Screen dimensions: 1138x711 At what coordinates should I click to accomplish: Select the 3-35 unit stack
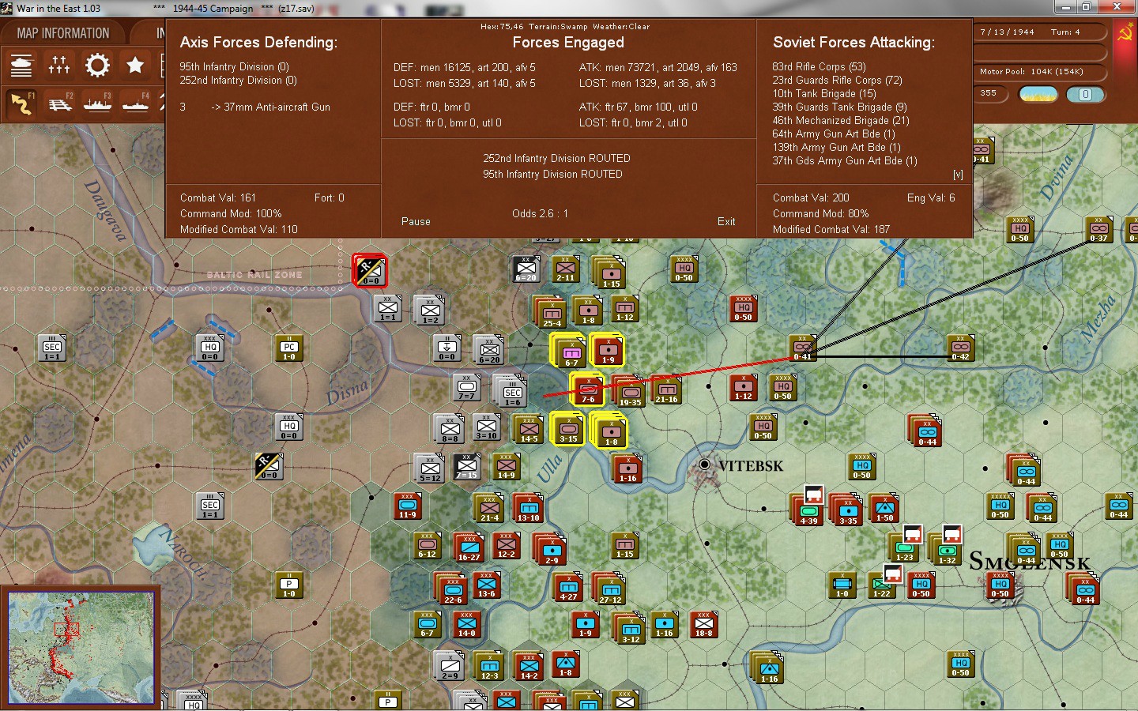[x=848, y=510]
